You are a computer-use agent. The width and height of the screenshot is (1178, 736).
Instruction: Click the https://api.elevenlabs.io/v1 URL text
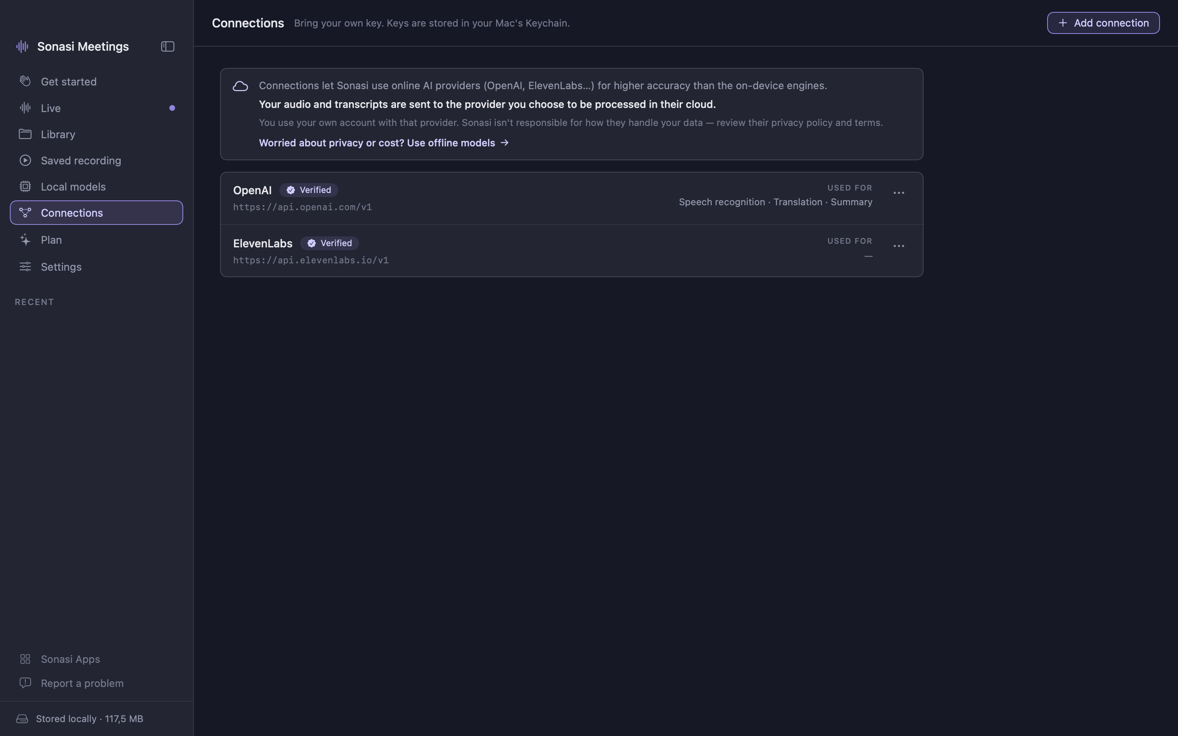pyautogui.click(x=310, y=260)
